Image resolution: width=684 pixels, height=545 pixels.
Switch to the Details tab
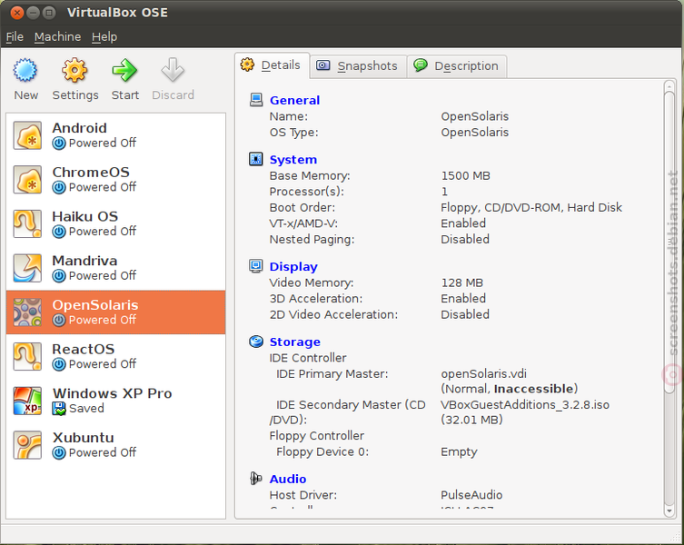pos(273,65)
